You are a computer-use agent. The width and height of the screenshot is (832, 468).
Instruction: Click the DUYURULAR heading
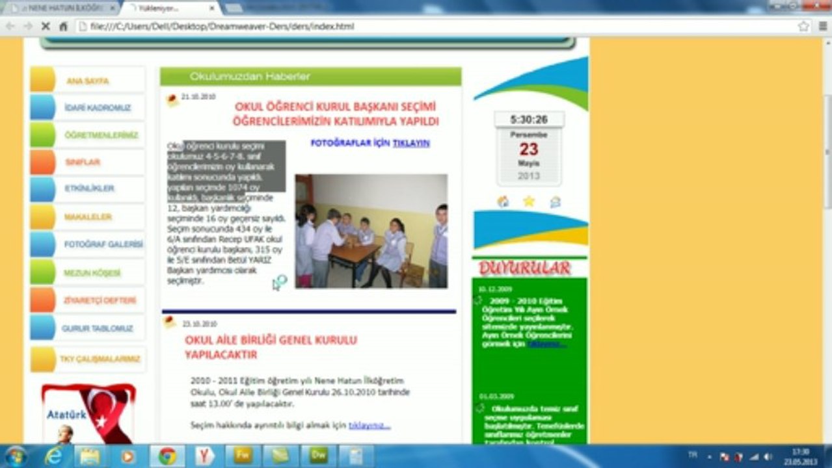524,268
